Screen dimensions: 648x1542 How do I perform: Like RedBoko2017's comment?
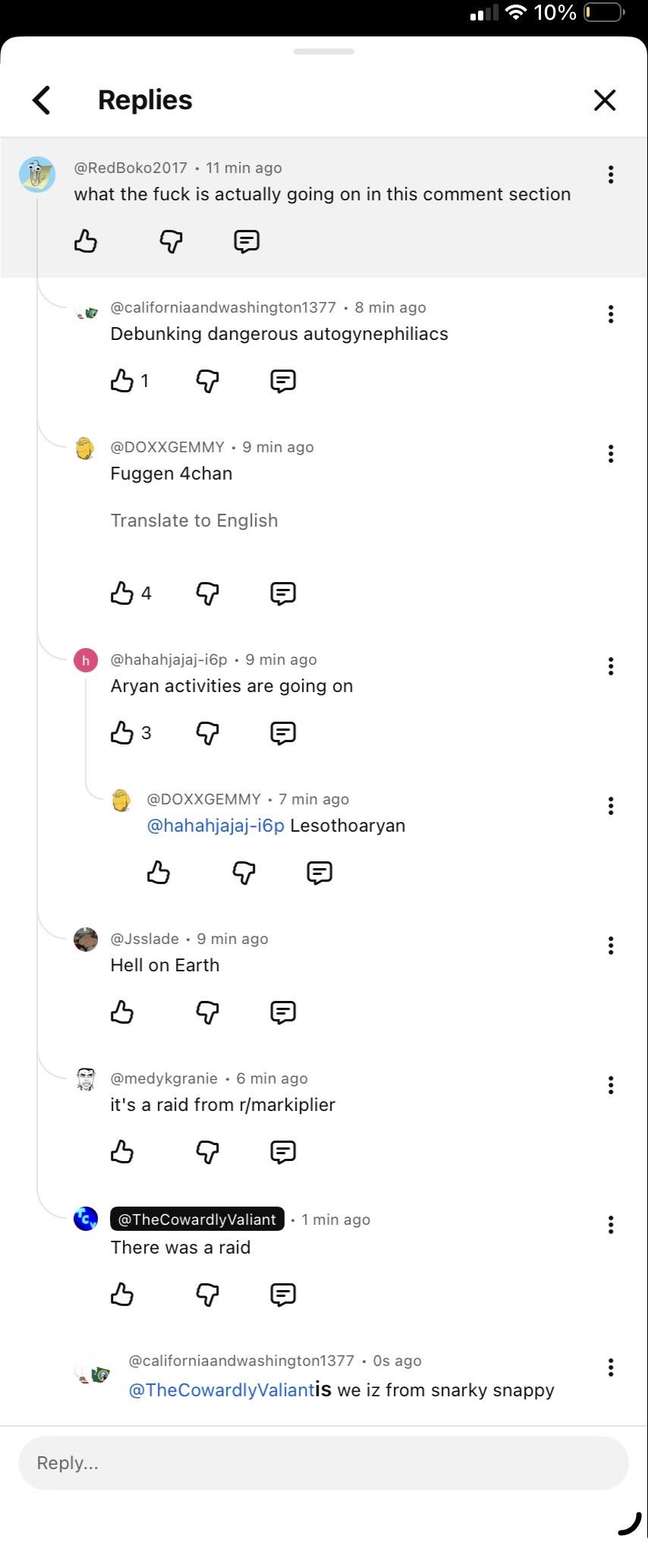[x=86, y=241]
